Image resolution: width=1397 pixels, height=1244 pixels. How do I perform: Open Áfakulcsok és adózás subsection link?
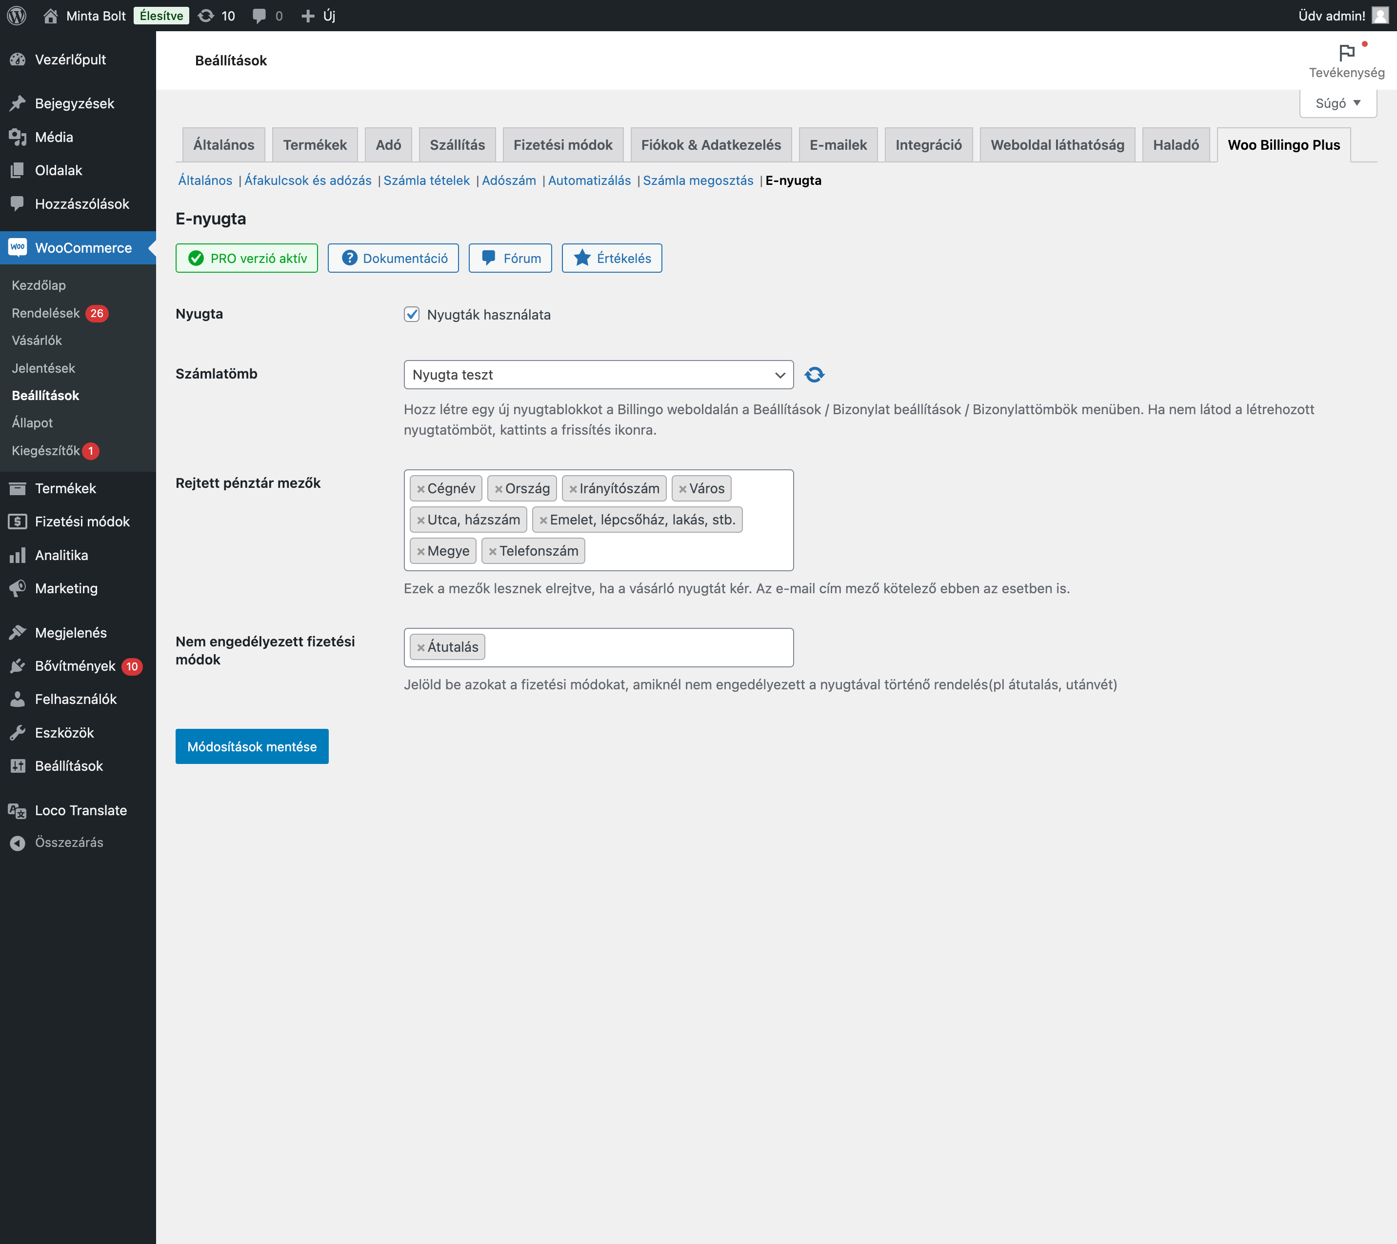tap(308, 181)
